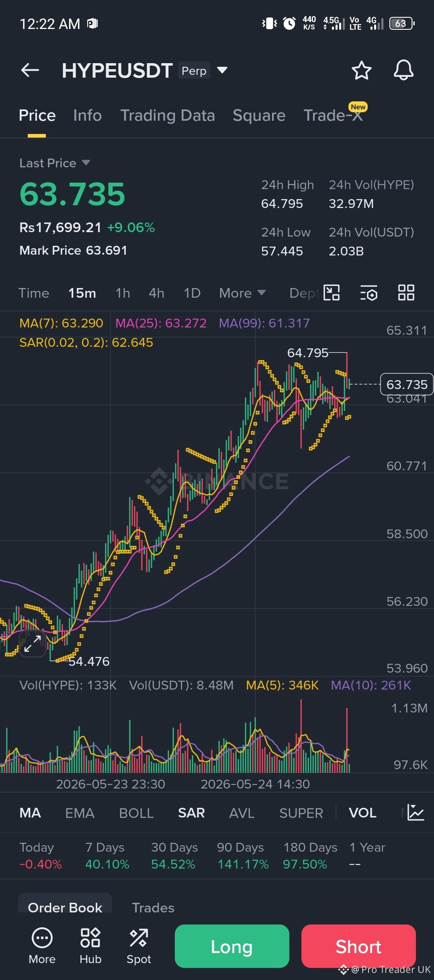The height and width of the screenshot is (980, 434).
Task: Tap the vibrate mode status icon
Action: click(269, 23)
